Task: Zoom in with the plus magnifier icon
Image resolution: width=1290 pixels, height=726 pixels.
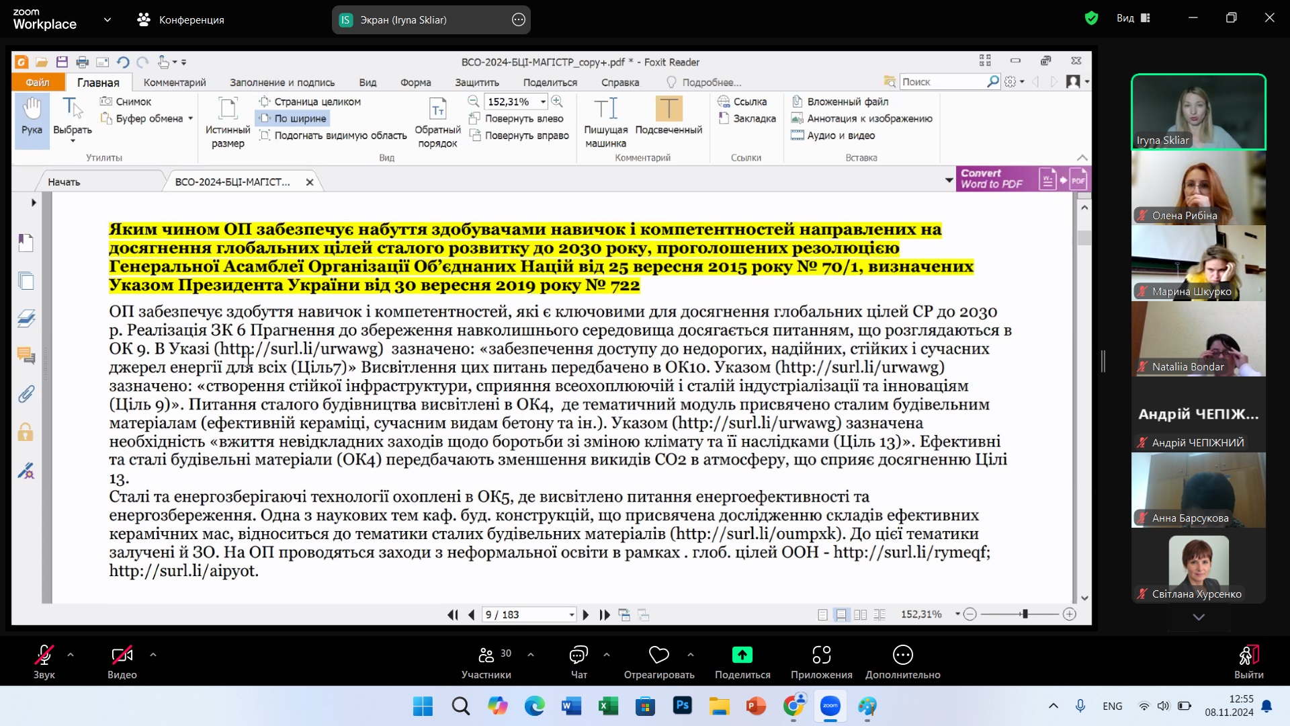Action: 557,101
